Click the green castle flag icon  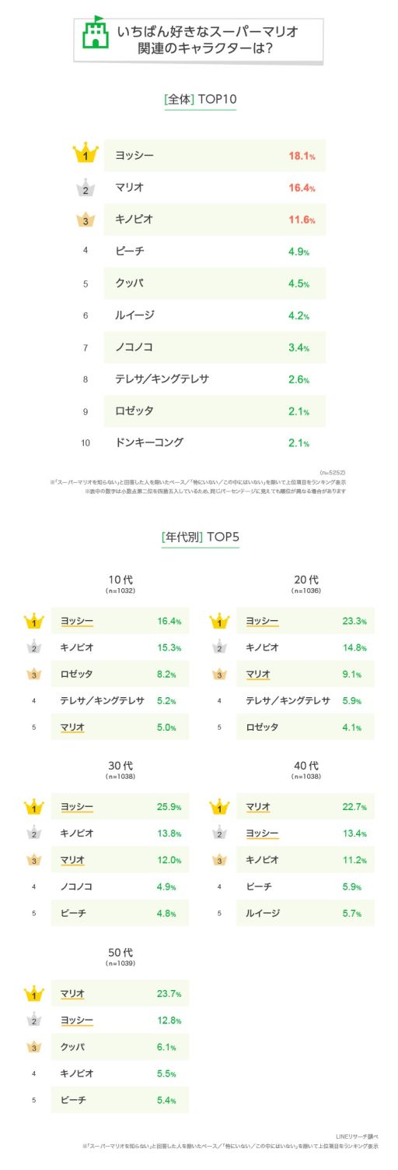(95, 33)
